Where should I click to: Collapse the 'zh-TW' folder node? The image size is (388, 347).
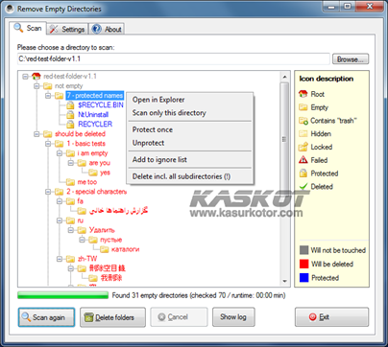click(x=60, y=259)
